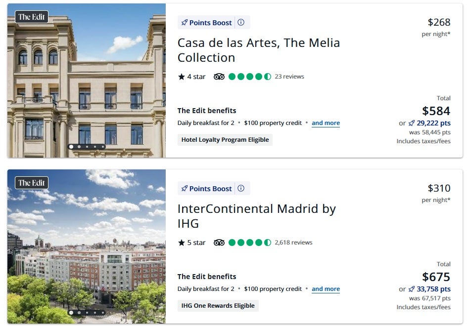
Task: Click rocket icon on Casa de las Artes Points Boost badge
Action: 185,23
